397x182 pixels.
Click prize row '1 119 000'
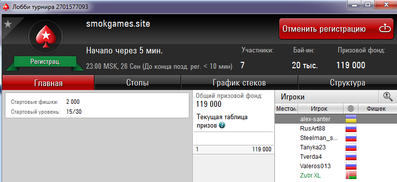tap(233, 149)
